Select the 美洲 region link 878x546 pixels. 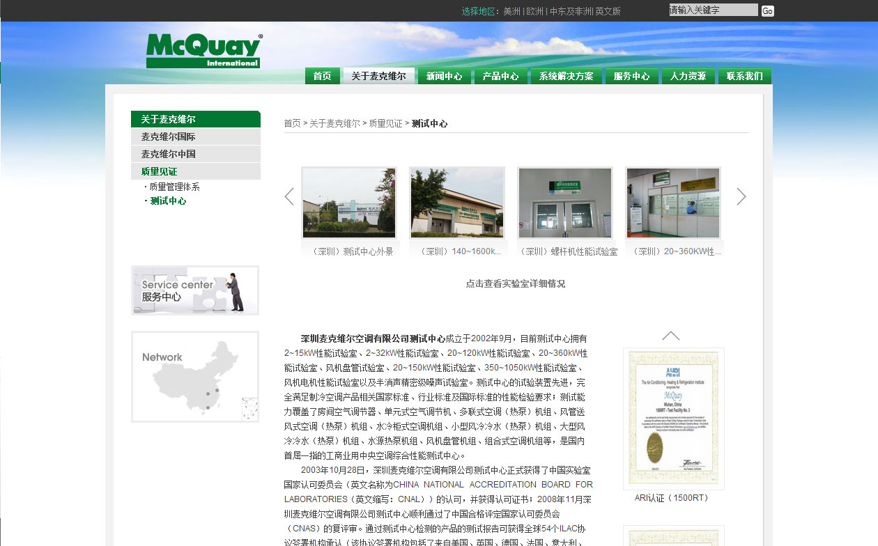pyautogui.click(x=511, y=11)
